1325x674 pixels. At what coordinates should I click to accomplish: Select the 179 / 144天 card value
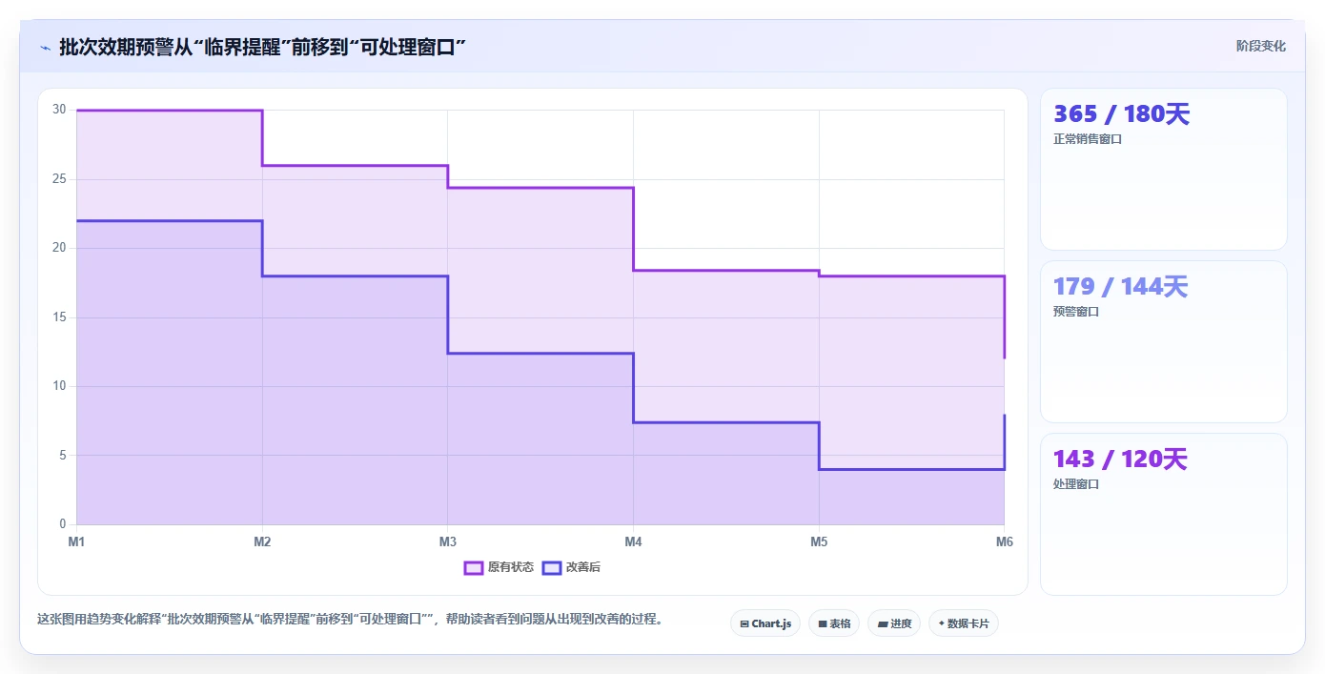1121,287
